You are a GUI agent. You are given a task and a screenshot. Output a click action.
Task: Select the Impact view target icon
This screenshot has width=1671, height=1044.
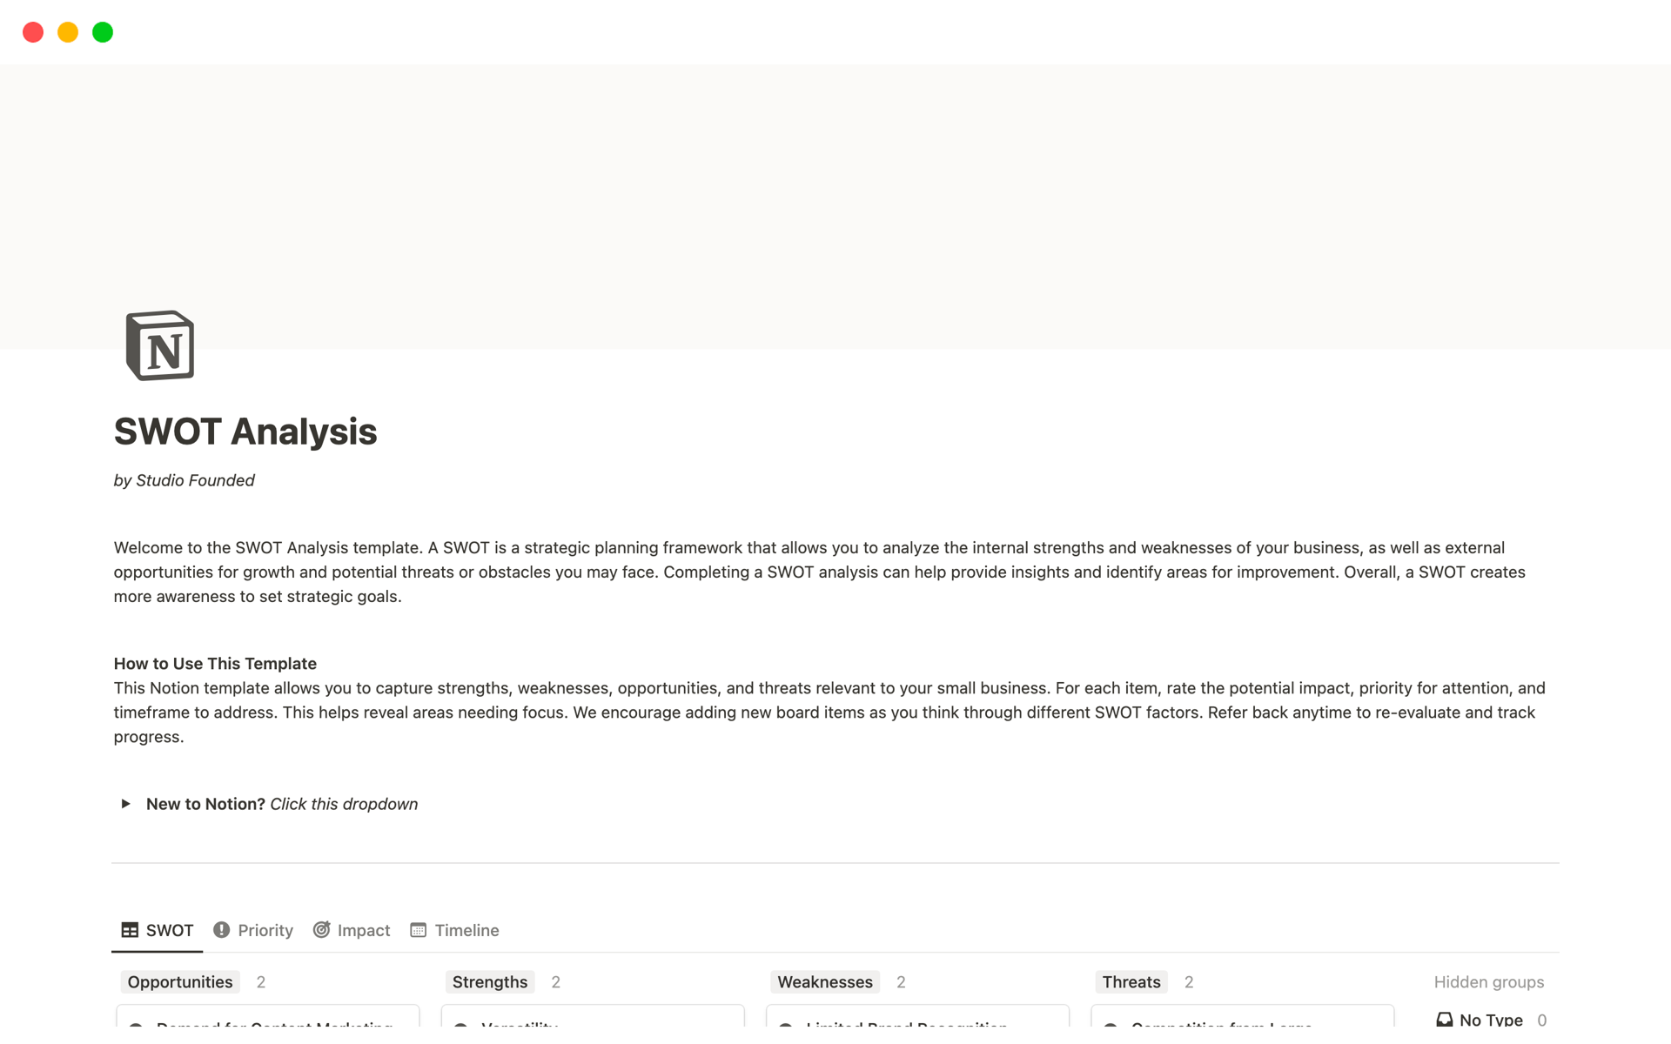321,930
